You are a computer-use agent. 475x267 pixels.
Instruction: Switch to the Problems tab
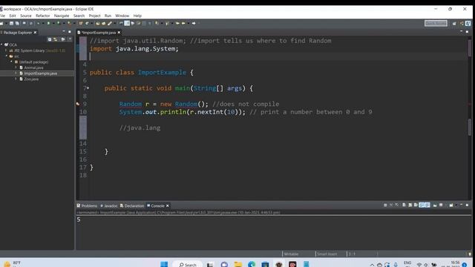(87, 206)
